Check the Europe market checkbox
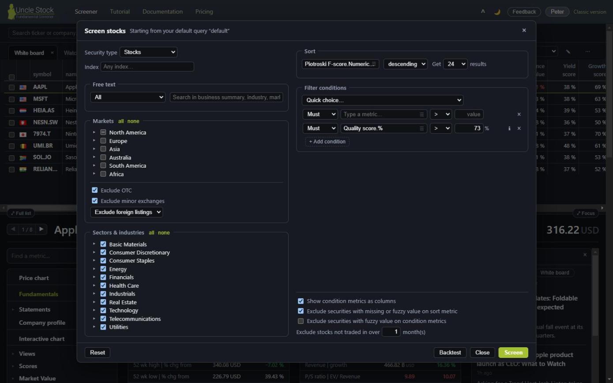 [x=103, y=141]
